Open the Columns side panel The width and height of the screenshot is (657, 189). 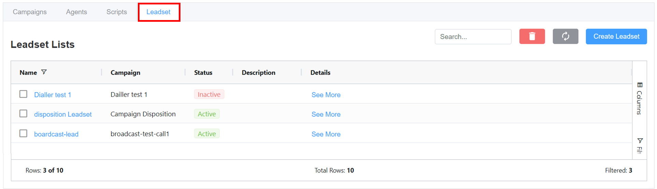point(640,99)
